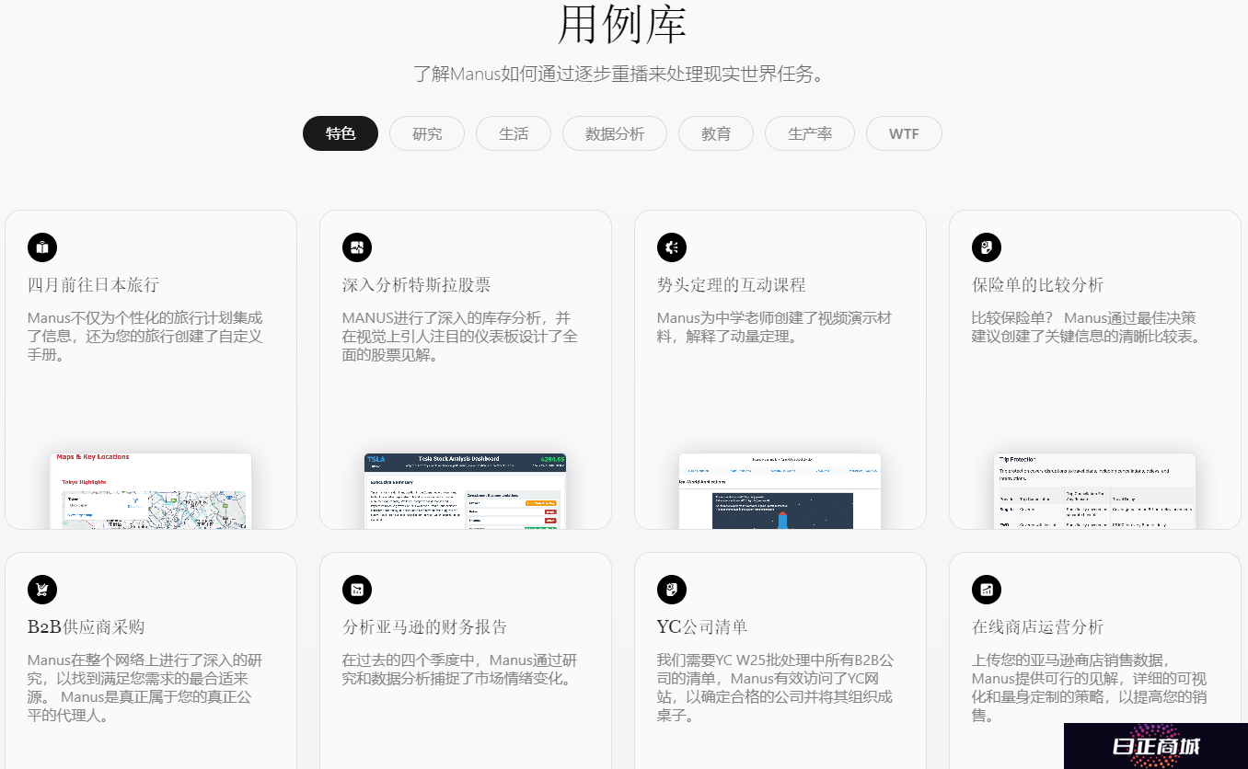This screenshot has width=1248, height=769.
Task: Select the WTF tab
Action: (x=904, y=133)
